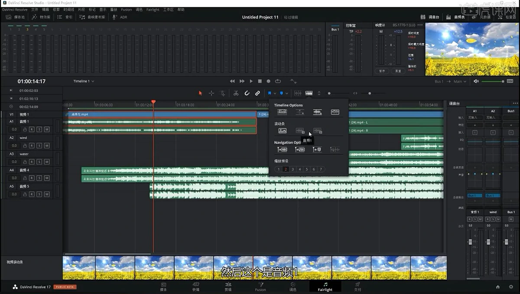The height and width of the screenshot is (294, 520).
Task: Fast forward the playhead
Action: point(242,81)
